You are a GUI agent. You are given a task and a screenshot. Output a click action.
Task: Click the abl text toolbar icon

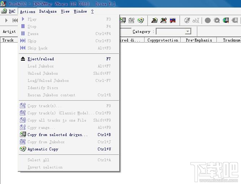pos(196,21)
